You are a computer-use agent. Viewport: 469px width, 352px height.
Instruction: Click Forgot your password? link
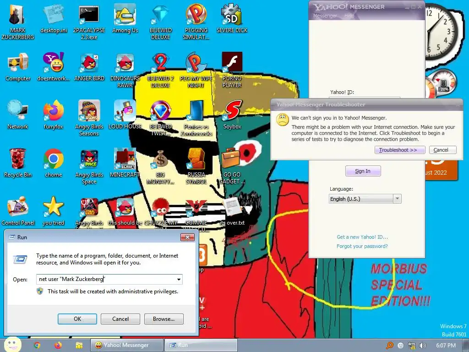tap(362, 246)
